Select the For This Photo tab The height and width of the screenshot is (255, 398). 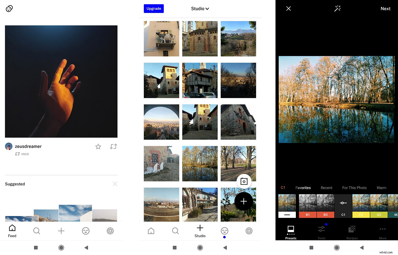click(354, 187)
